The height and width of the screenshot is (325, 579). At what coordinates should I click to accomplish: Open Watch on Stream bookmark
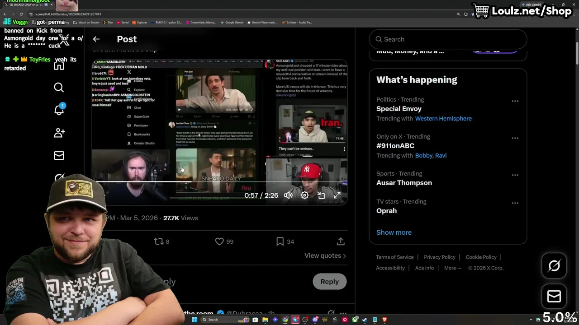[x=87, y=22]
